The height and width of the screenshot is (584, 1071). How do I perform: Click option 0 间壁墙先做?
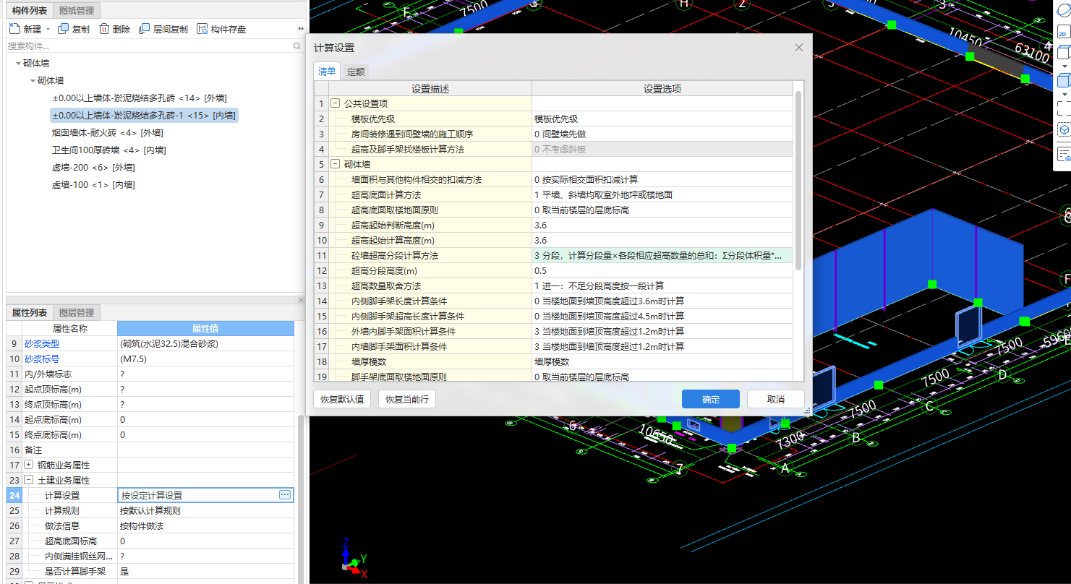pyautogui.click(x=662, y=134)
